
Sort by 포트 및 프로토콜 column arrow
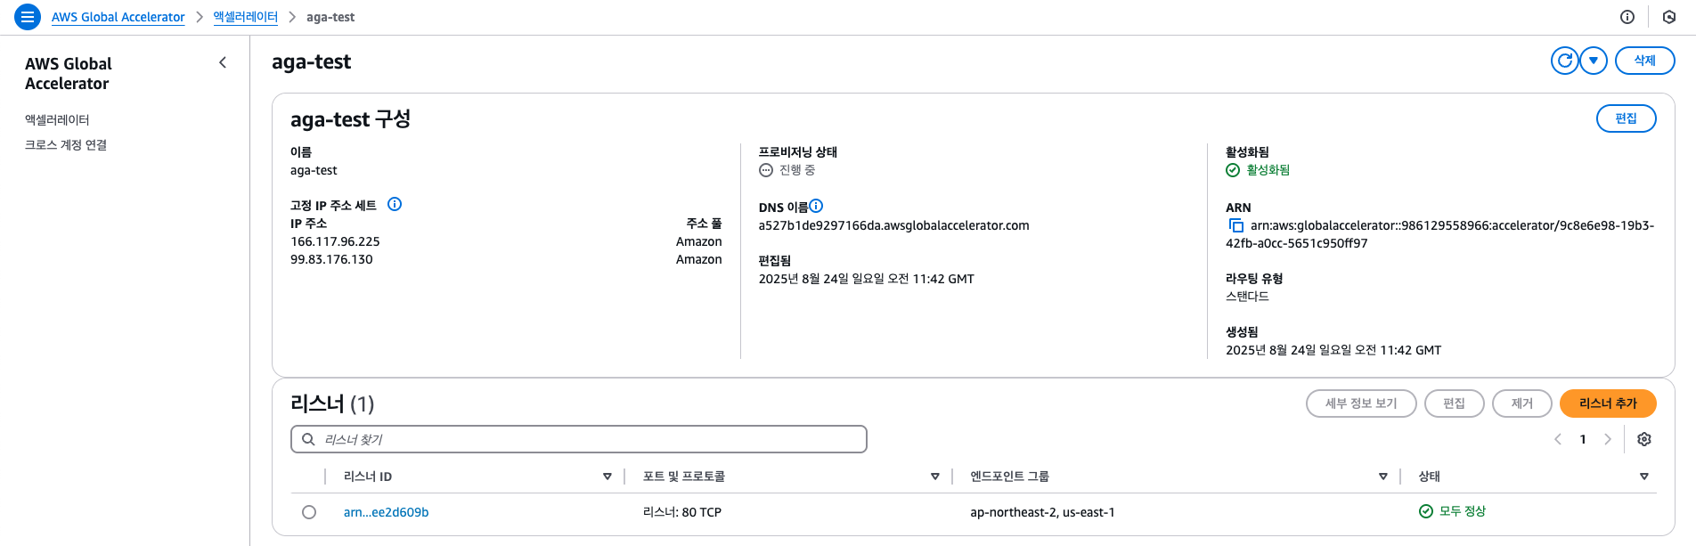[x=935, y=477]
